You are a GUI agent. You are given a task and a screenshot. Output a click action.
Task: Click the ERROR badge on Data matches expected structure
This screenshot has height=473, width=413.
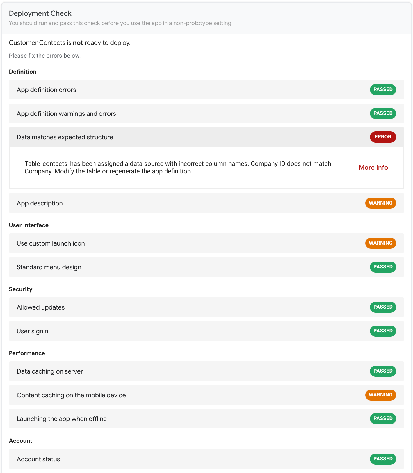[x=383, y=137]
